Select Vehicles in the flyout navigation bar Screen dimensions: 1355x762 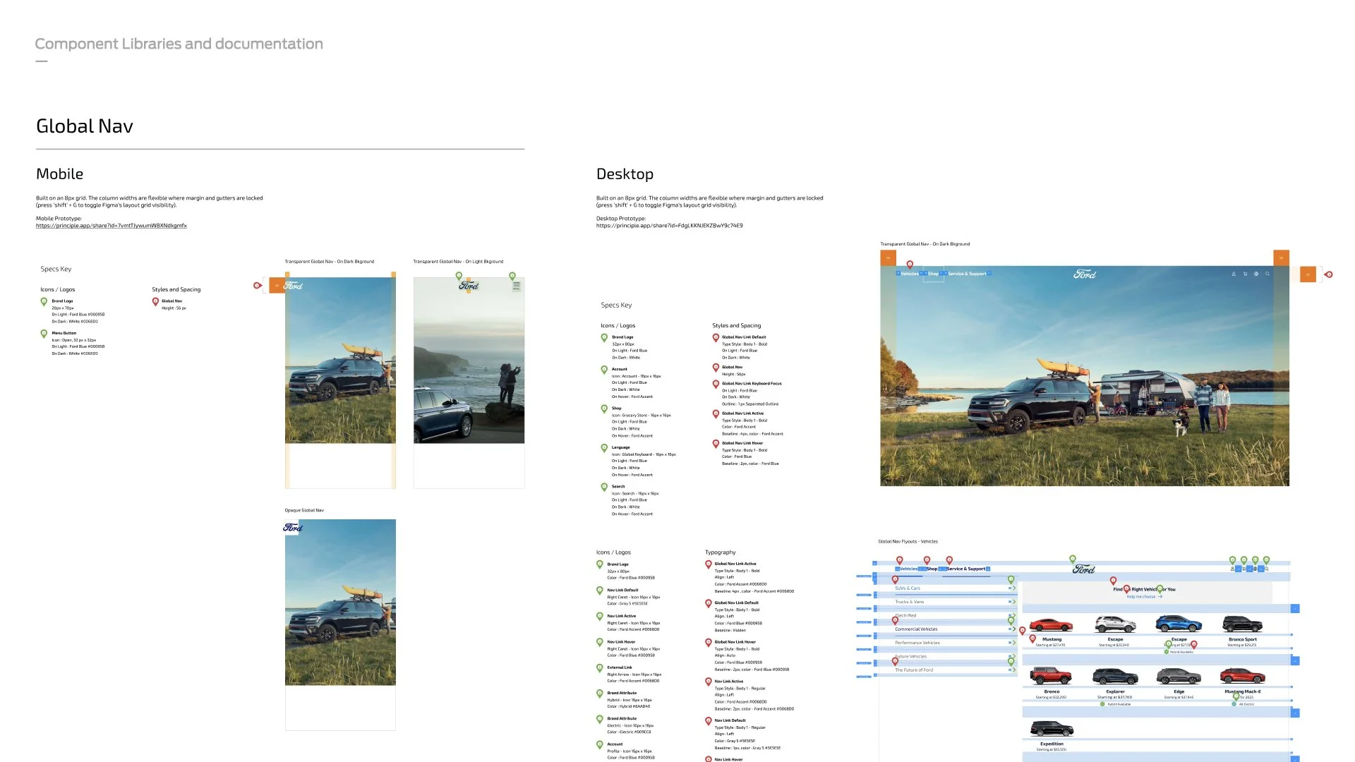tap(908, 569)
